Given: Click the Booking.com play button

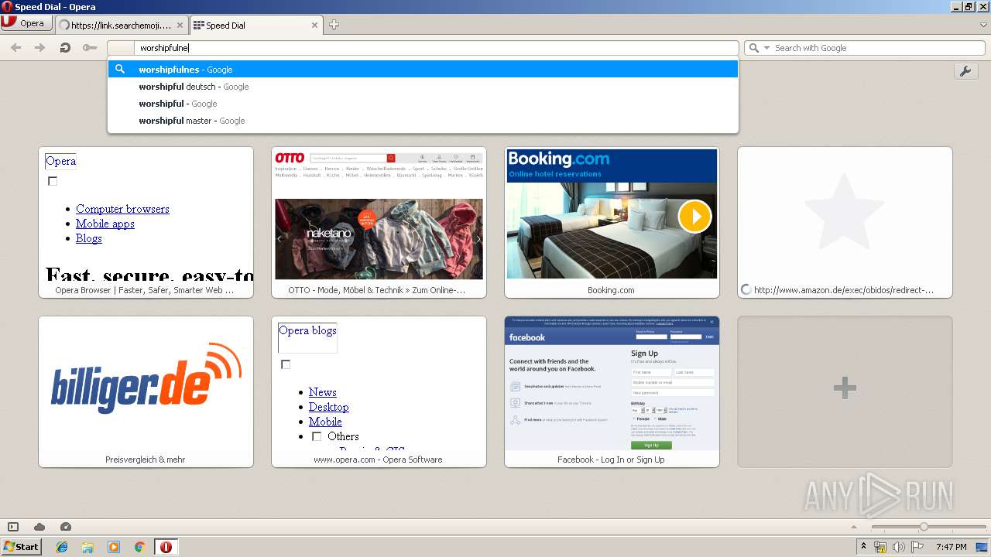Looking at the screenshot, I should (x=694, y=217).
